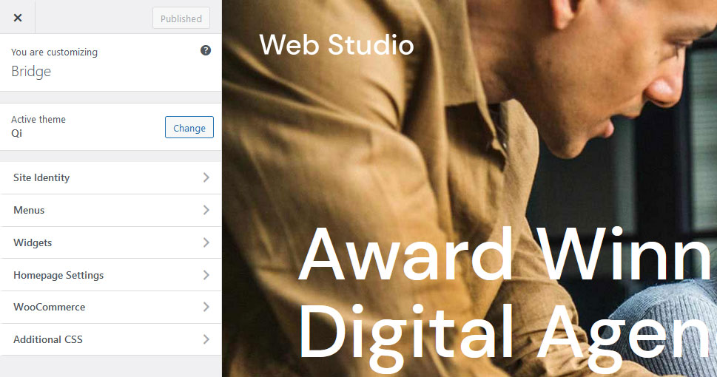
Task: Click the Published button
Action: click(181, 18)
